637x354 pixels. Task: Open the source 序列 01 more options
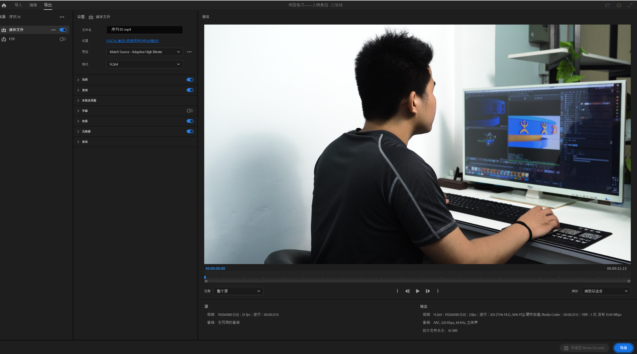click(62, 17)
